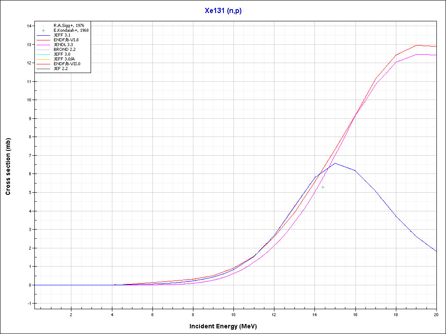Select the blue JEFF 3.1 legend line swatch
This screenshot has height=334, width=446.
pos(43,35)
